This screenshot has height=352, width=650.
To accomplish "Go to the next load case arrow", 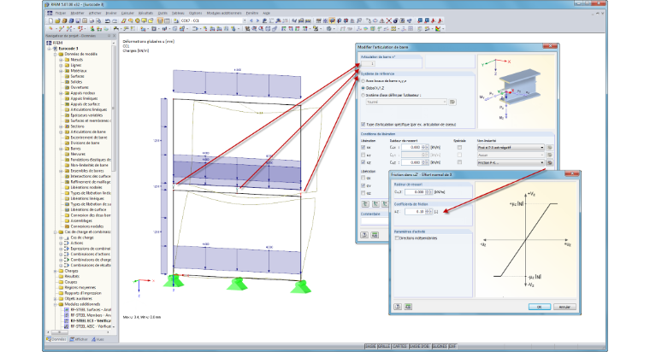I will click(257, 21).
